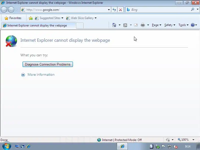Expand the address bar autocomplete dropdown
The width and height of the screenshot is (200, 150).
pos(109,10)
